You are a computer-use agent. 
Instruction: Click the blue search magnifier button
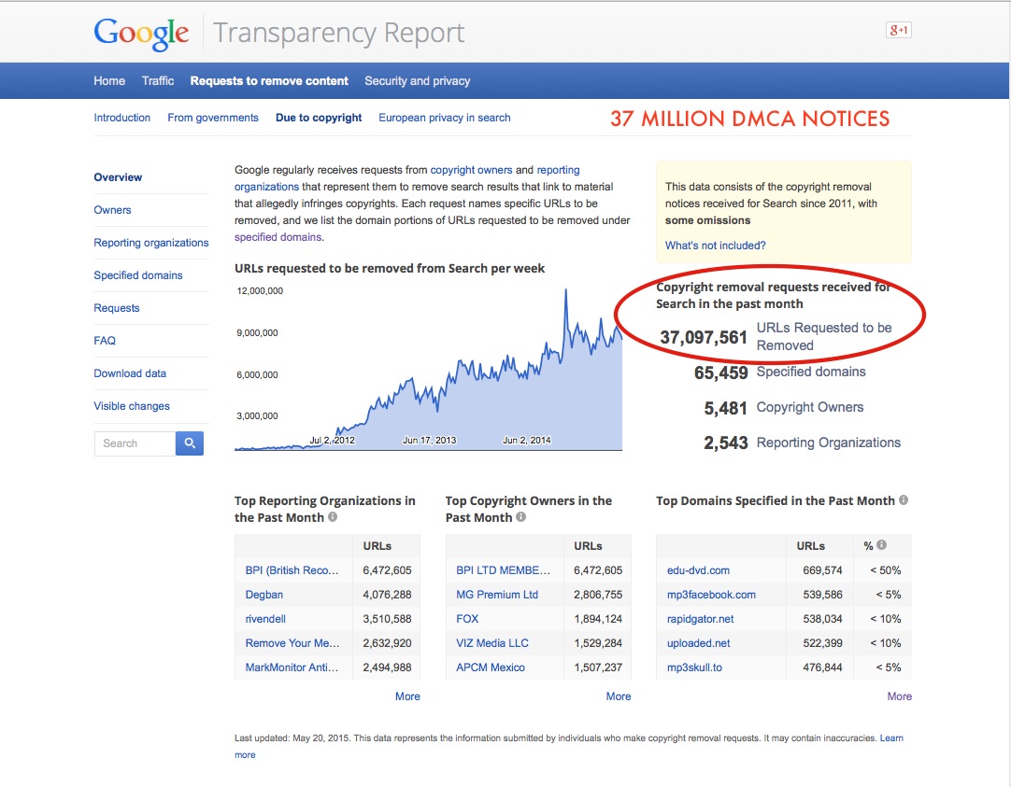[x=189, y=443]
